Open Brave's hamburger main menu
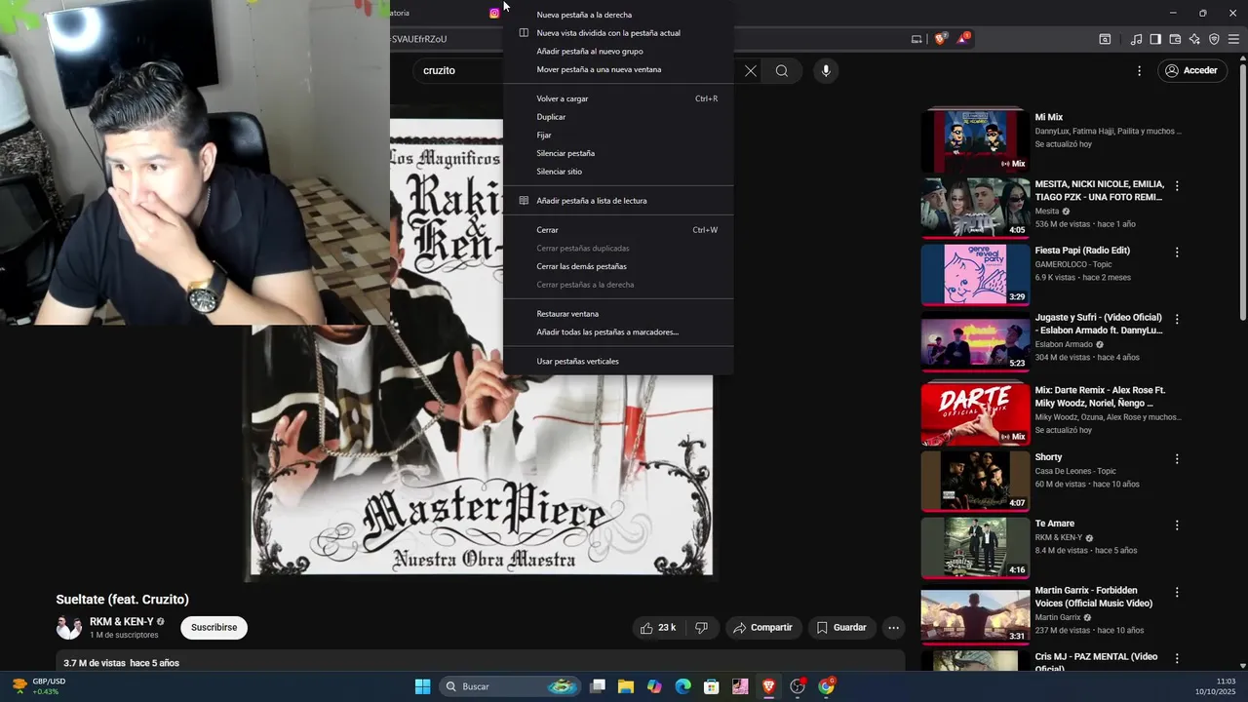The height and width of the screenshot is (702, 1248). point(1233,39)
